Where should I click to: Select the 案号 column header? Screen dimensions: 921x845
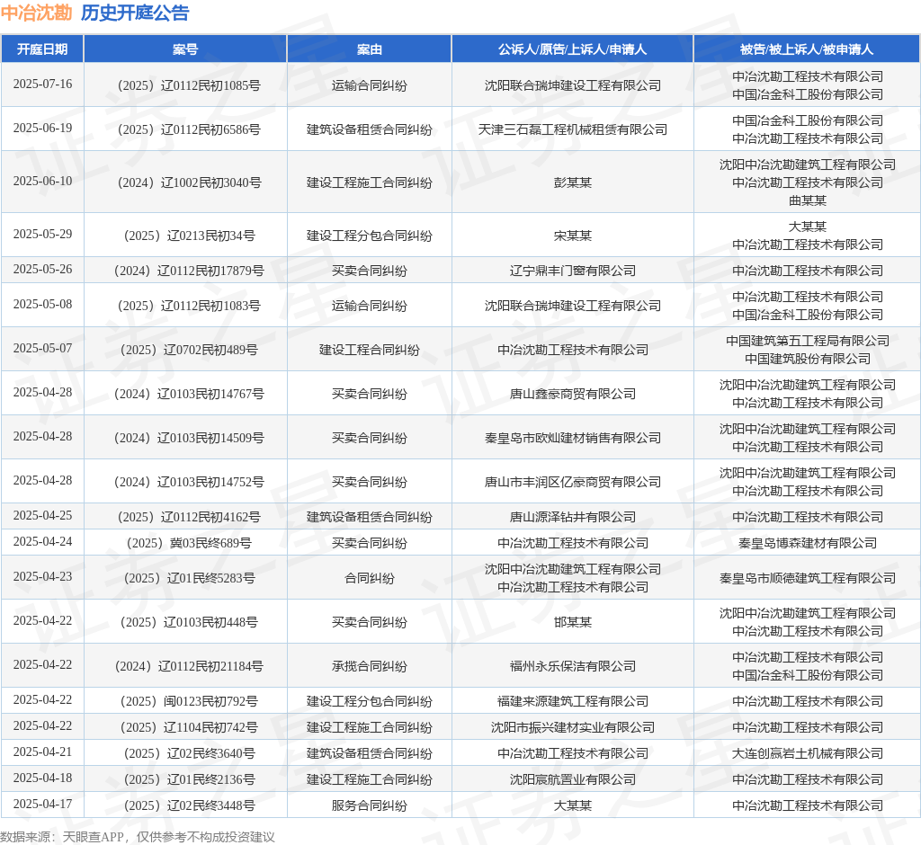coord(185,49)
